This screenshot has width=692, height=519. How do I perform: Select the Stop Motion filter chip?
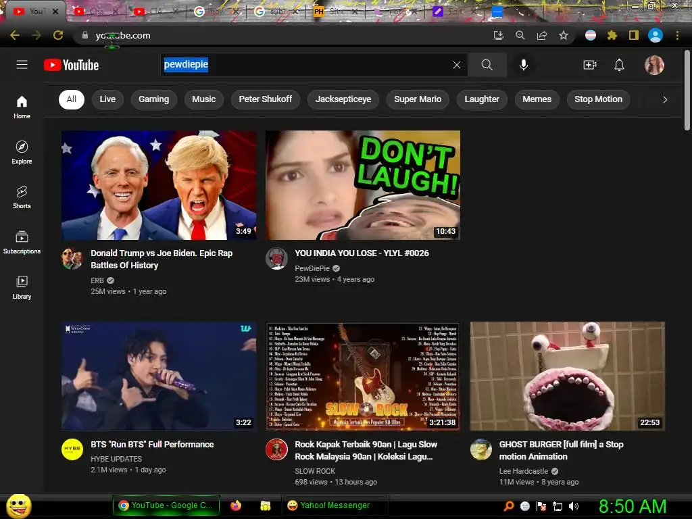click(x=598, y=99)
